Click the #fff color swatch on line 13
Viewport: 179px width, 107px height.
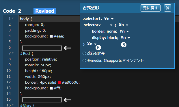pyautogui.click(x=51, y=88)
